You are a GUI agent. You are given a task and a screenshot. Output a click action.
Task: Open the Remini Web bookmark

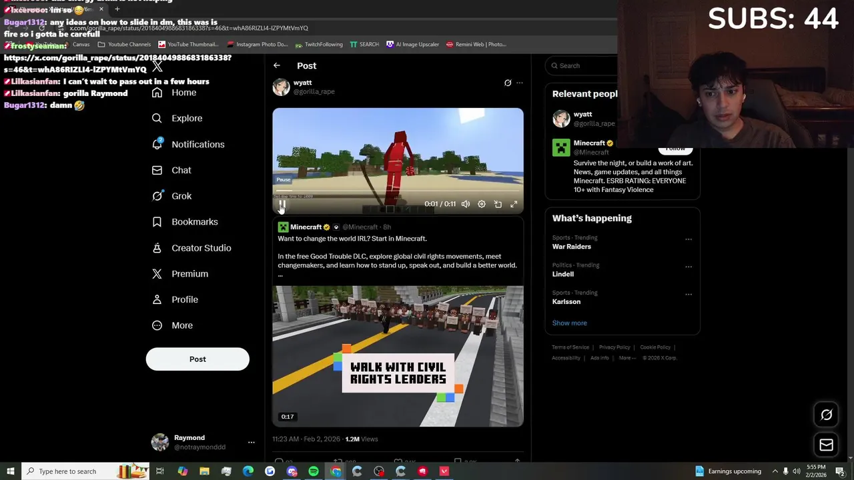pyautogui.click(x=476, y=45)
